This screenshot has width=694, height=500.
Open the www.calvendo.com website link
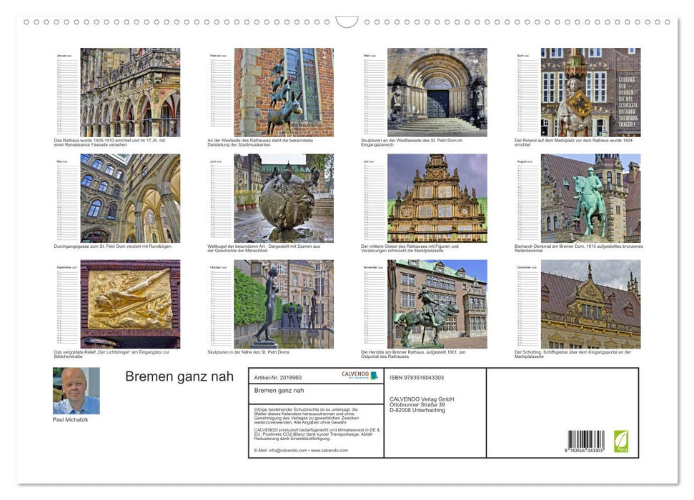tap(328, 451)
